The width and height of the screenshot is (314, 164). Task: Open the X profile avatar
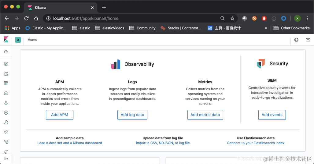(x=297, y=18)
